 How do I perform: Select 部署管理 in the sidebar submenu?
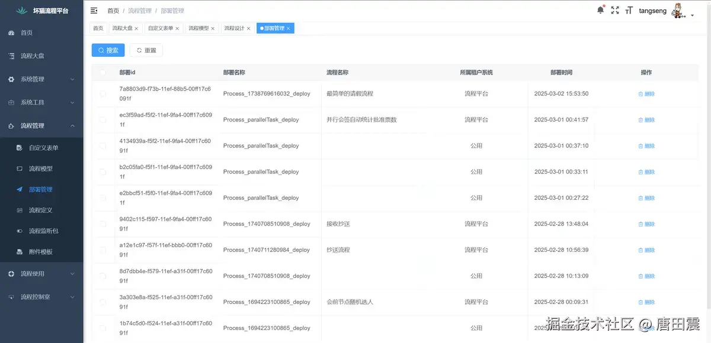pos(41,189)
